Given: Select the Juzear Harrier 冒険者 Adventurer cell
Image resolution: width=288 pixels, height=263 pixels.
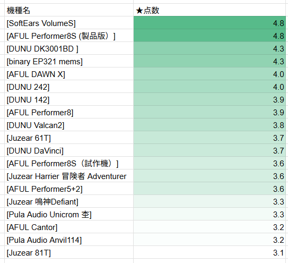Looking at the screenshot, I should coord(69,176).
